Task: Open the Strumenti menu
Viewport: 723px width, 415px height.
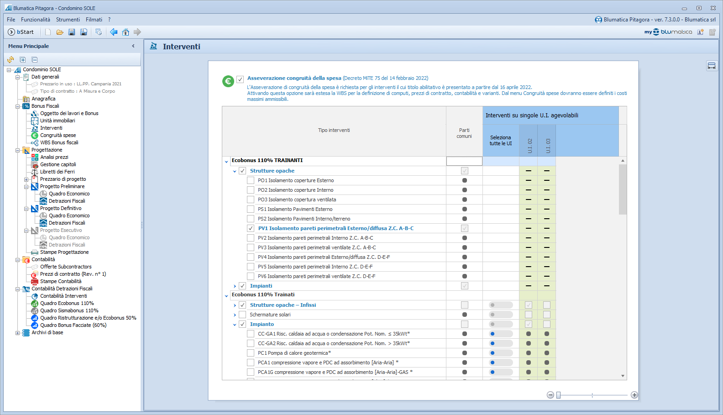Action: click(x=68, y=20)
